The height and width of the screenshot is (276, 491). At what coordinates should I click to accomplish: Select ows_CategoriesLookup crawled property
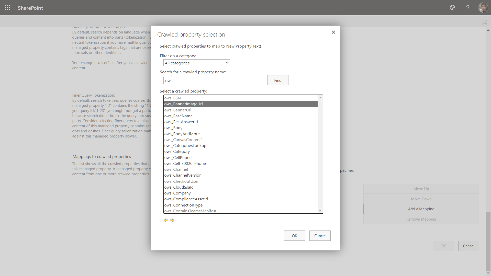click(x=185, y=146)
